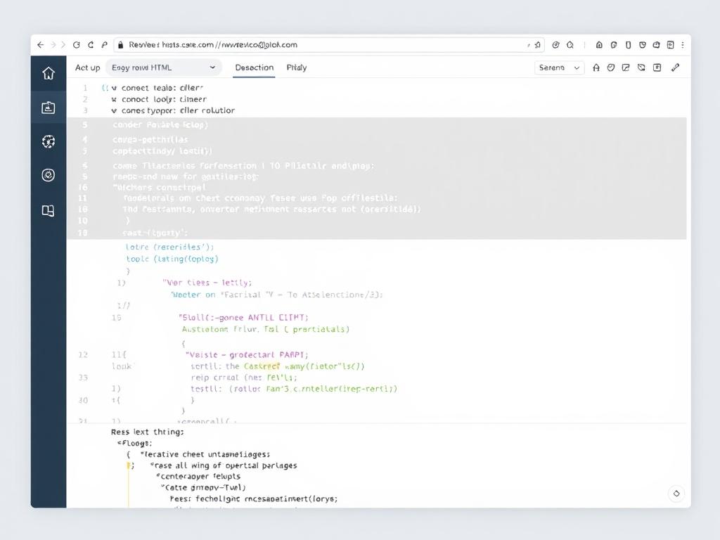Open the 'Eogy roud HTML' dropdown
This screenshot has height=540, width=720.
tap(163, 68)
